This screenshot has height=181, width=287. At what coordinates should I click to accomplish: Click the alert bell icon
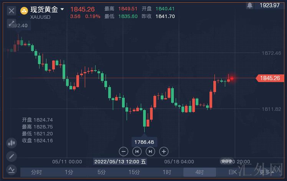pos(250,5)
